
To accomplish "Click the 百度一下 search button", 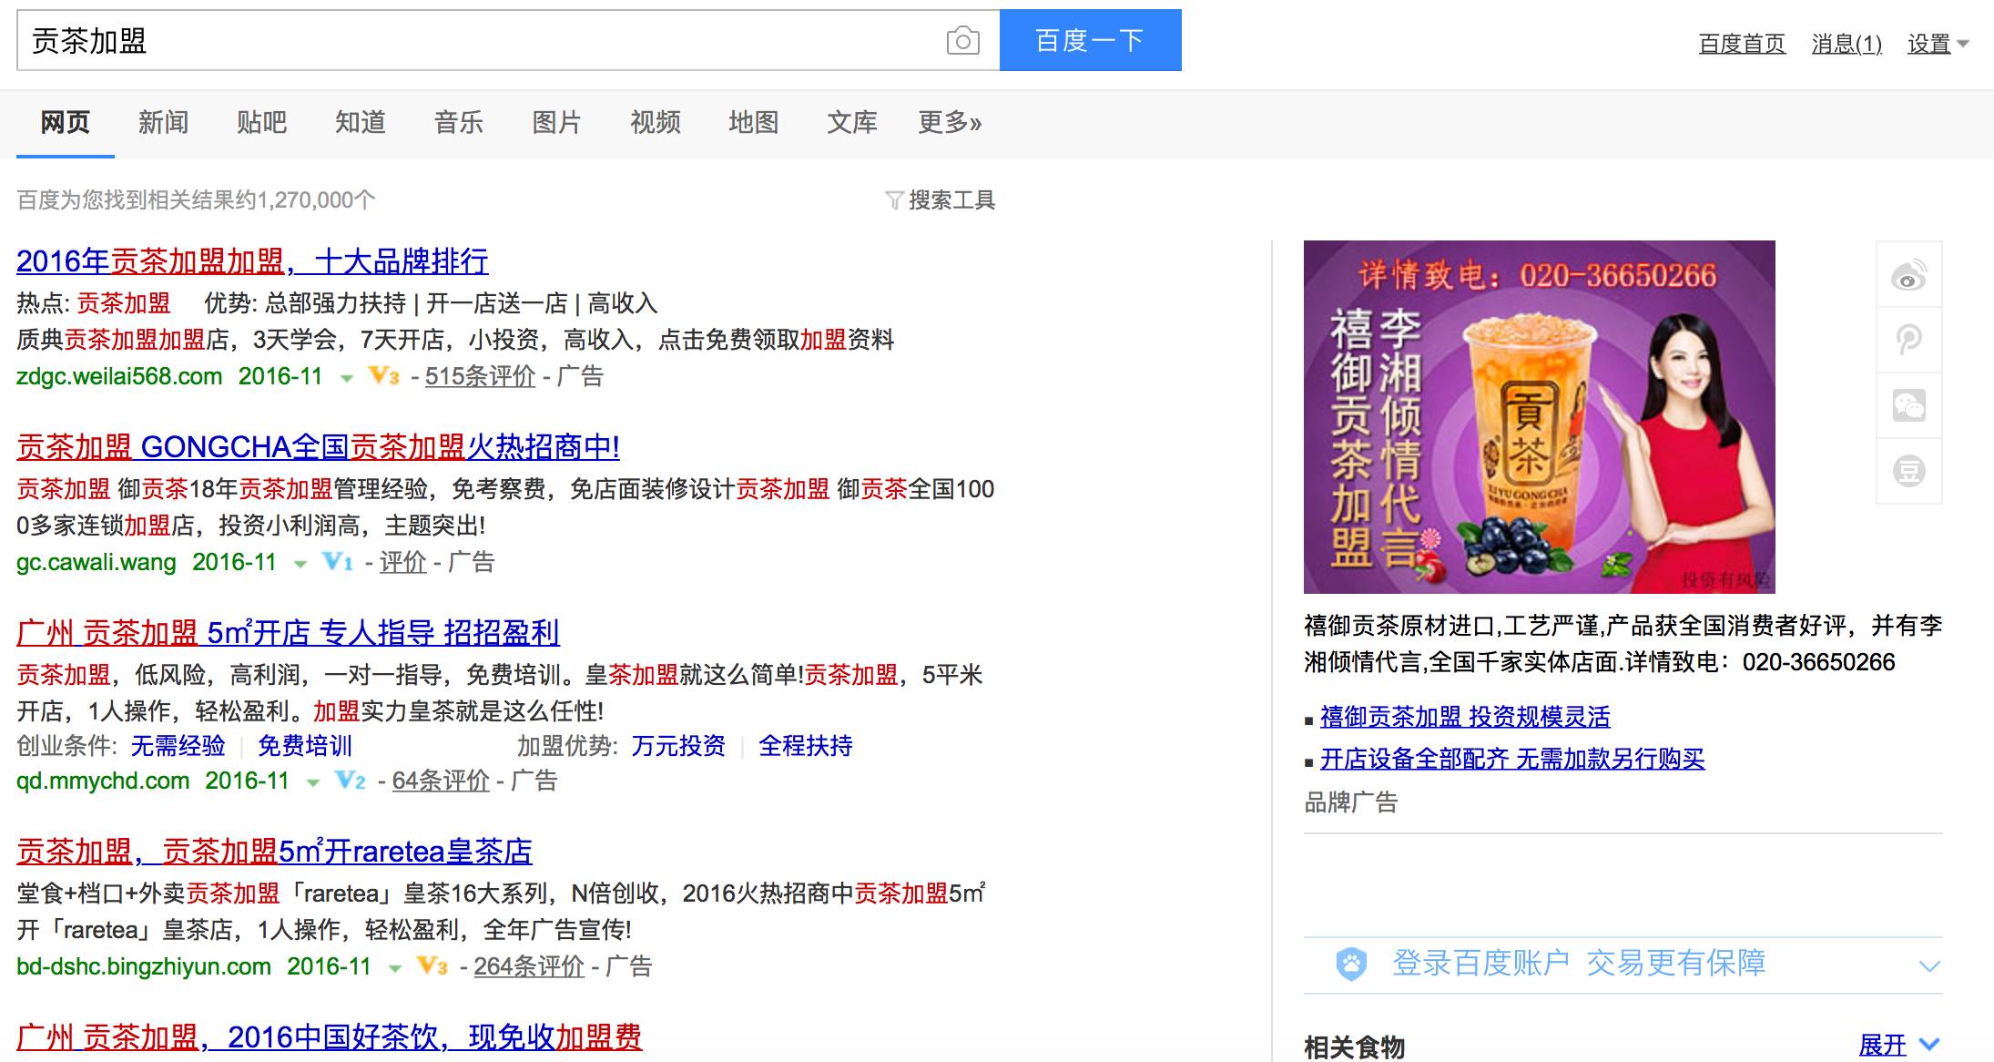I will pyautogui.click(x=1090, y=40).
